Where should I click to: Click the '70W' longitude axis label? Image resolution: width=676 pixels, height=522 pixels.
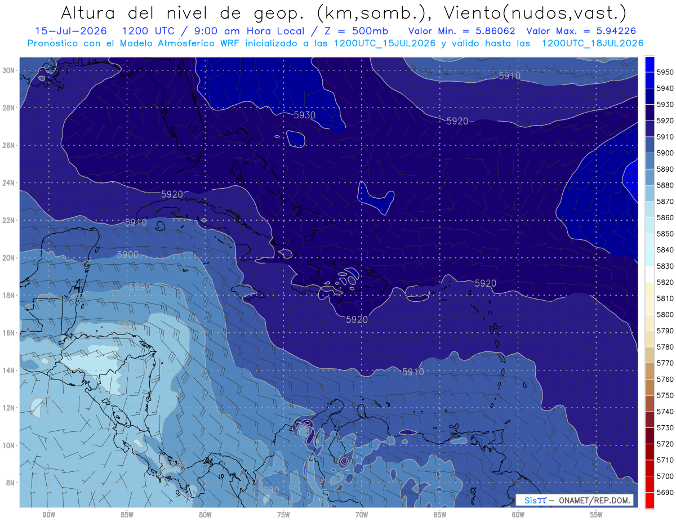click(x=362, y=515)
